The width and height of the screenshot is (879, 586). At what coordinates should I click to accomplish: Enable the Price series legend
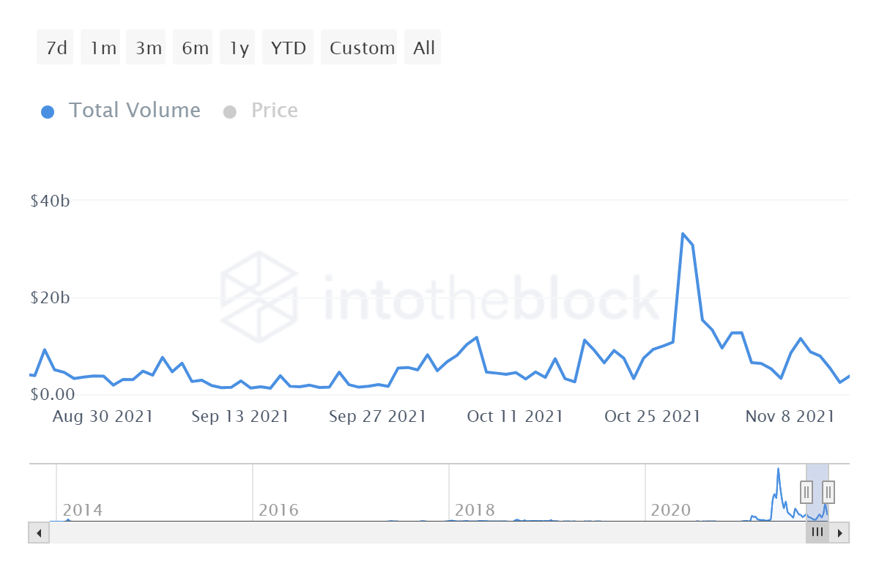click(274, 111)
